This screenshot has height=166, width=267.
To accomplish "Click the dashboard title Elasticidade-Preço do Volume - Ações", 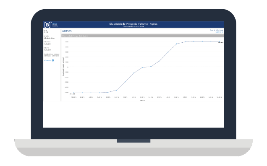I will (133, 24).
